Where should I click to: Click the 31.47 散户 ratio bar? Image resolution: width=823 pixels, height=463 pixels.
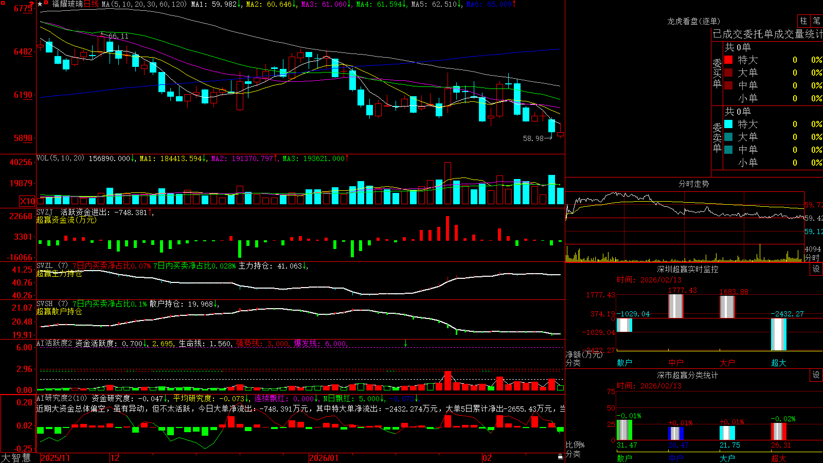click(x=624, y=430)
